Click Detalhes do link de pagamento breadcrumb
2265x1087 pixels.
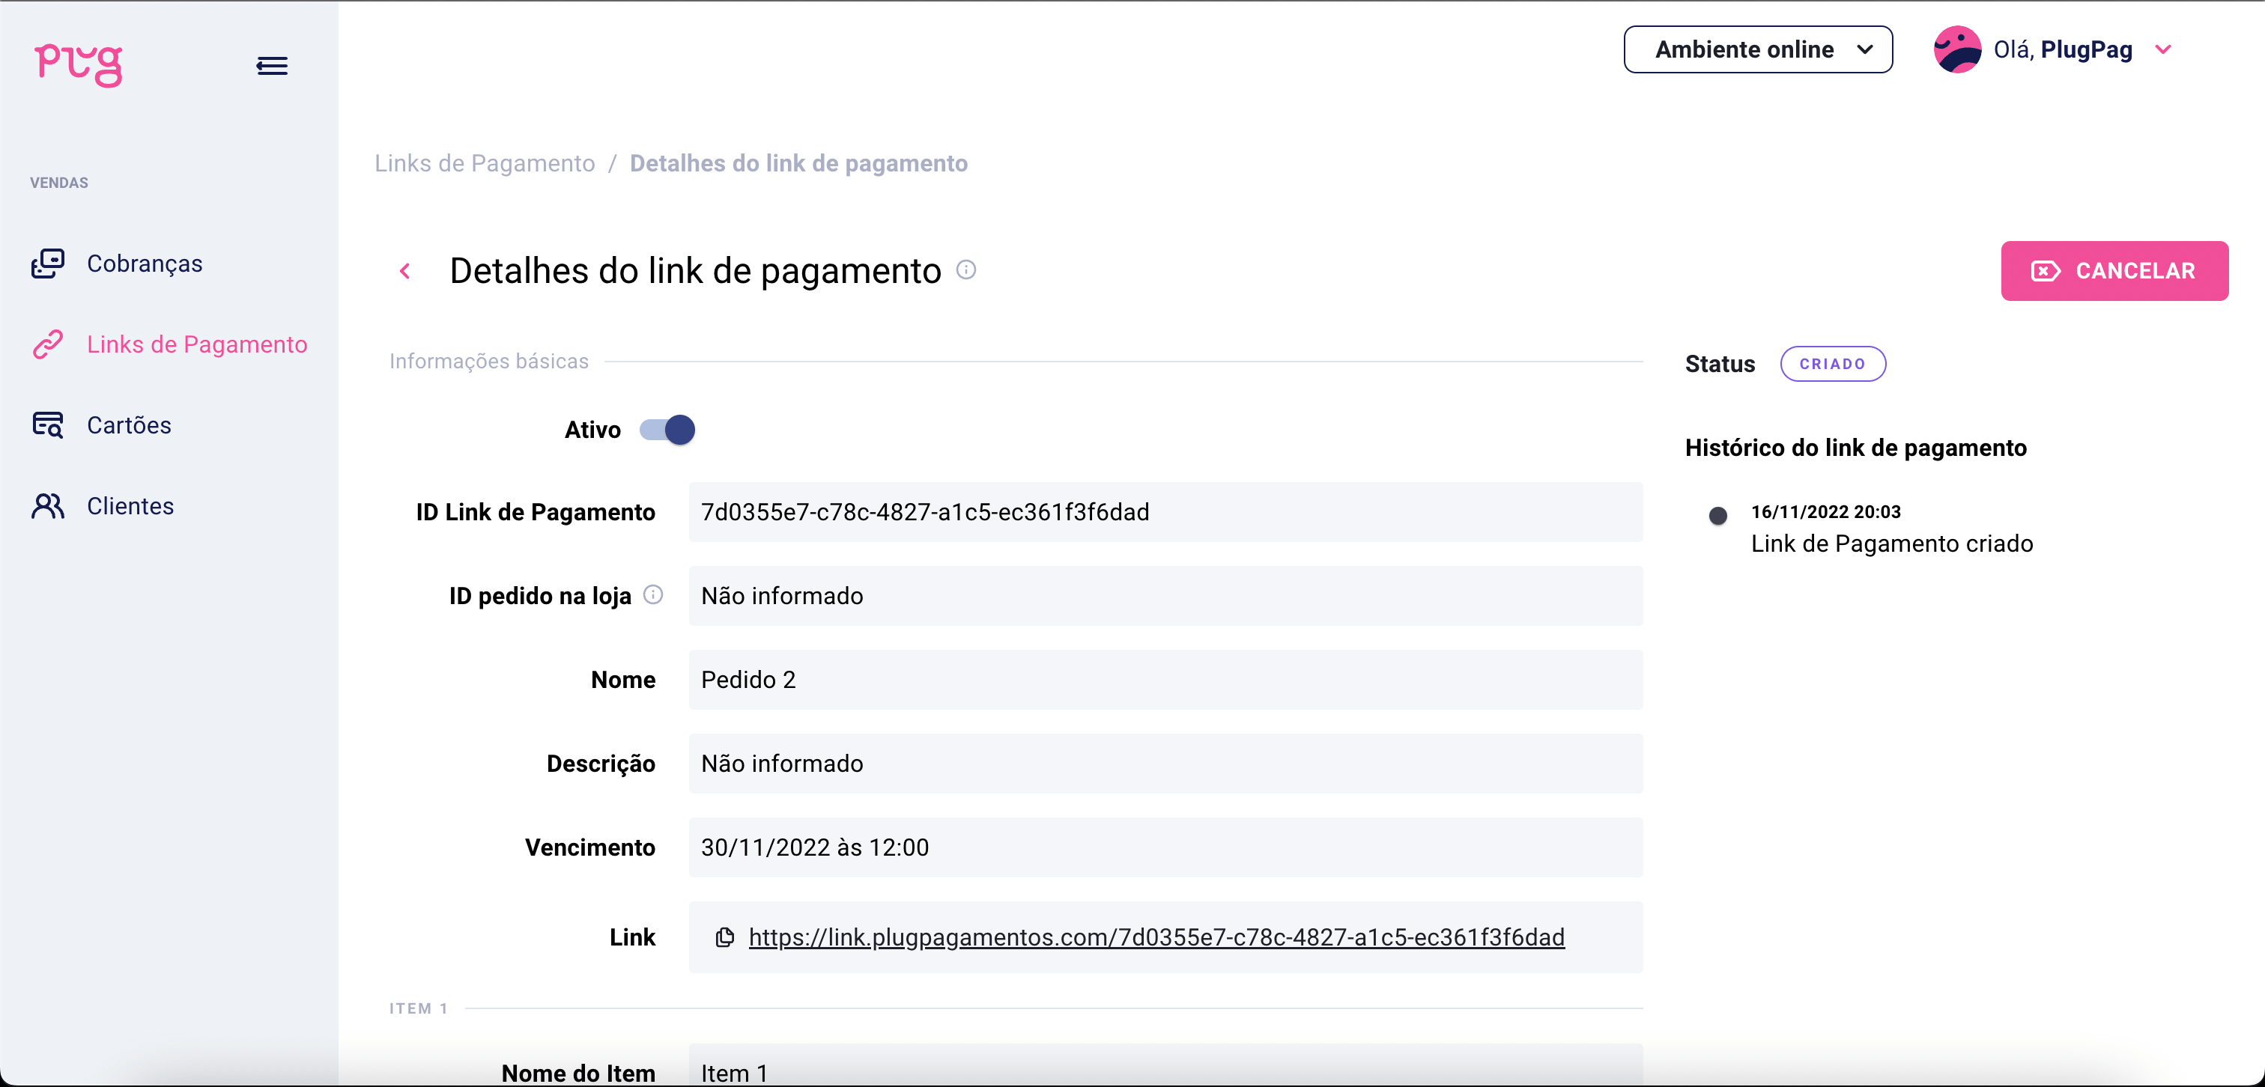click(x=798, y=163)
